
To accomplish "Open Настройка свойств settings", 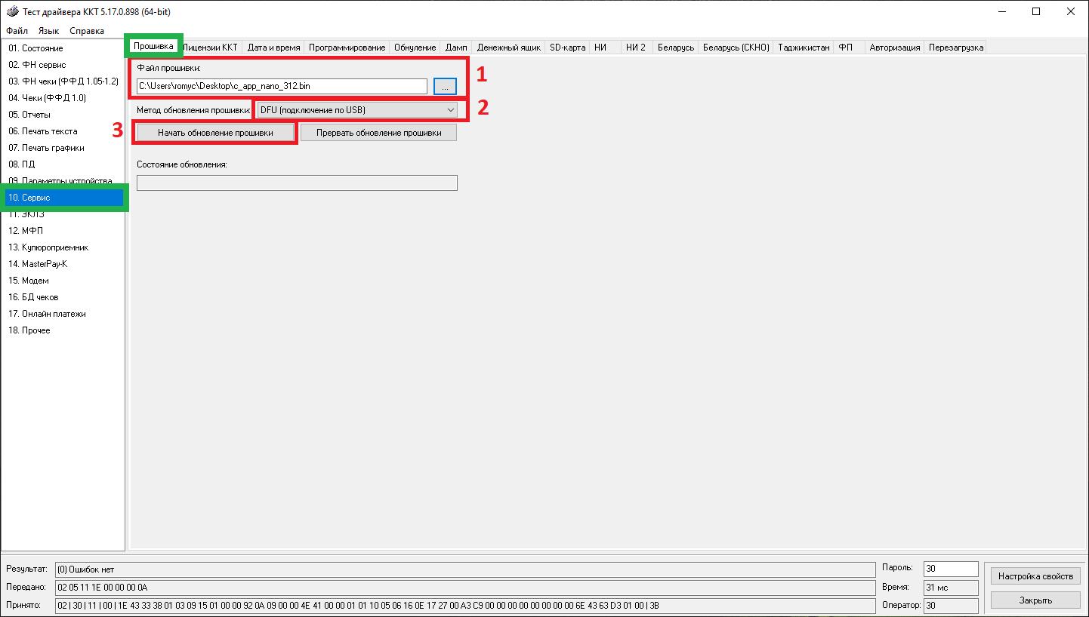I will point(1035,576).
